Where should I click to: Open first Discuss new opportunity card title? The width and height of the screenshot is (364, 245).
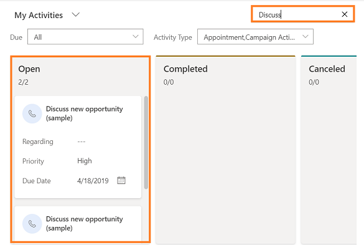84,113
